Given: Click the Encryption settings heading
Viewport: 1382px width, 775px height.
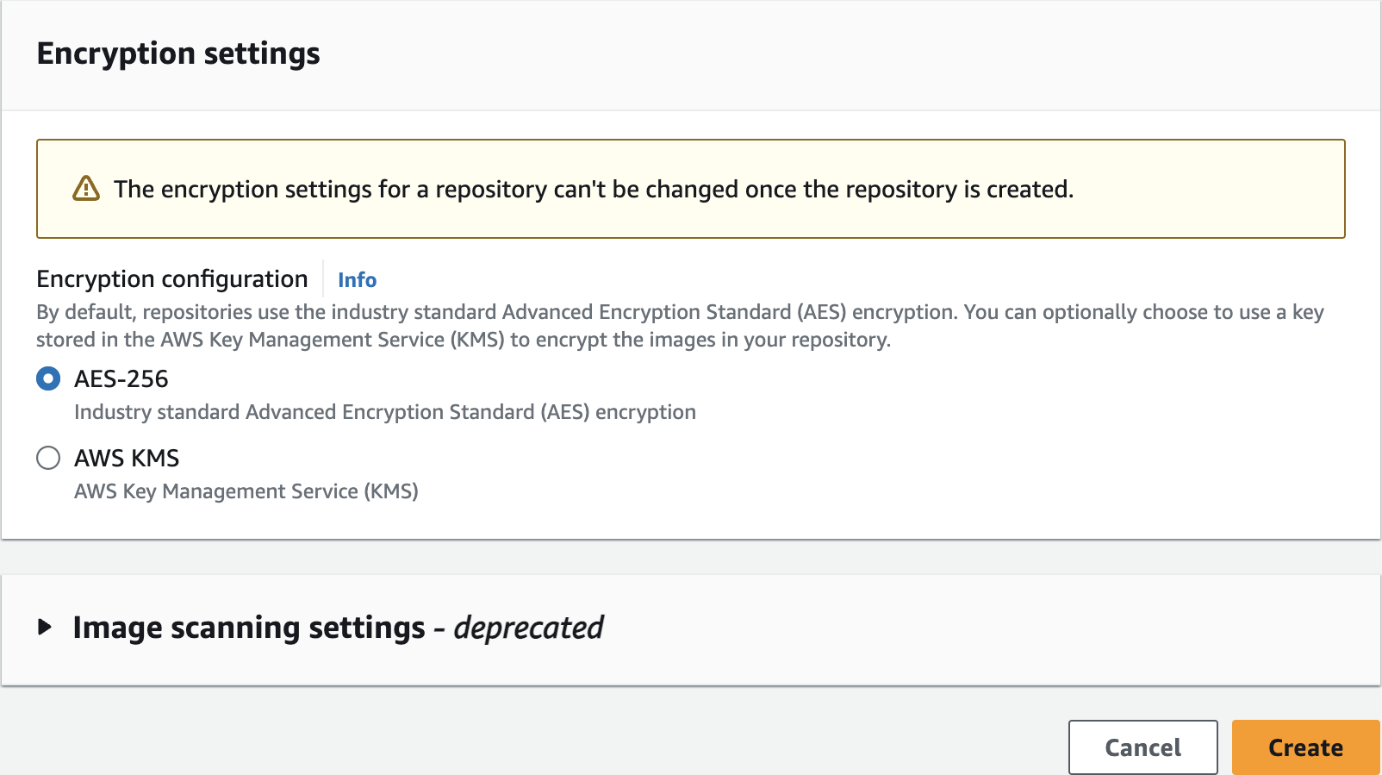Looking at the screenshot, I should (178, 53).
